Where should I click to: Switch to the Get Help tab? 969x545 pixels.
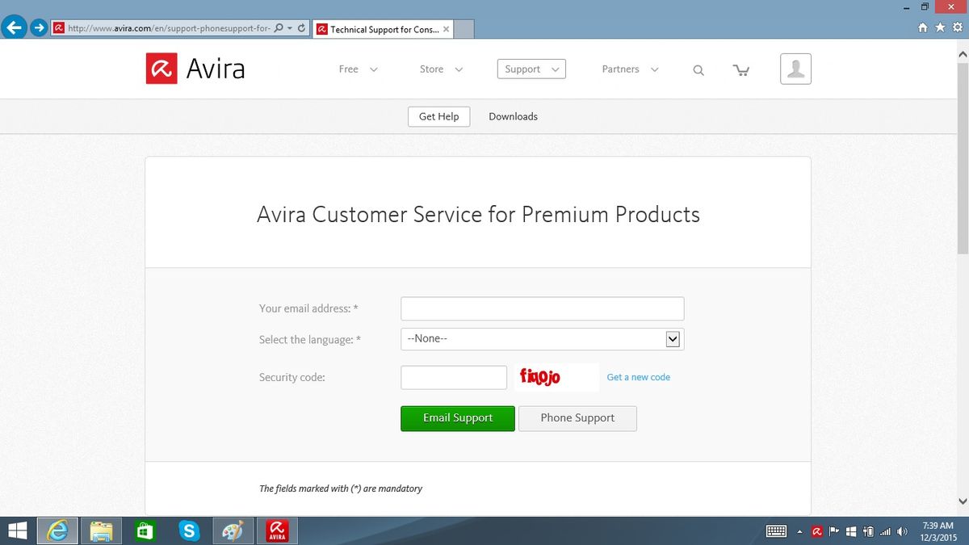(438, 116)
